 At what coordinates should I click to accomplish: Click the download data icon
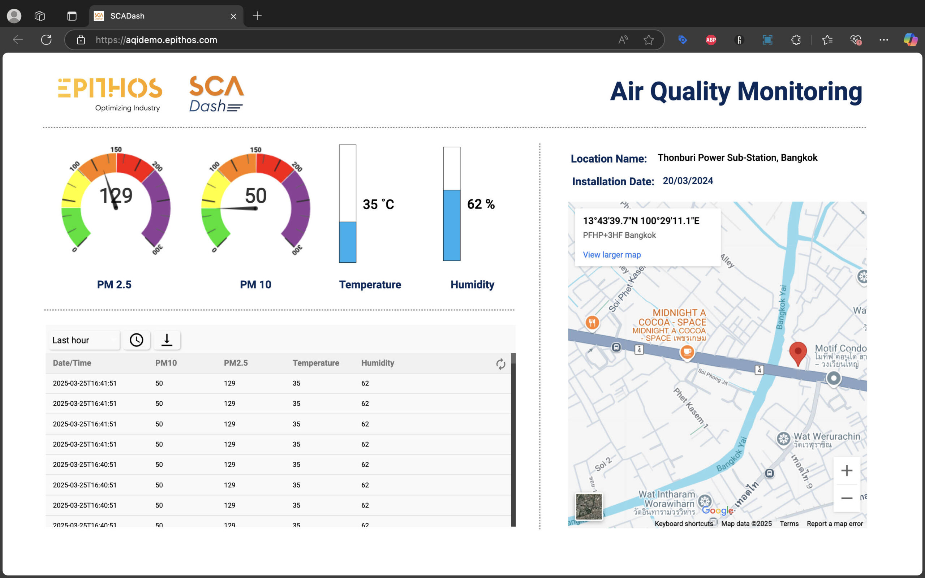coord(167,340)
